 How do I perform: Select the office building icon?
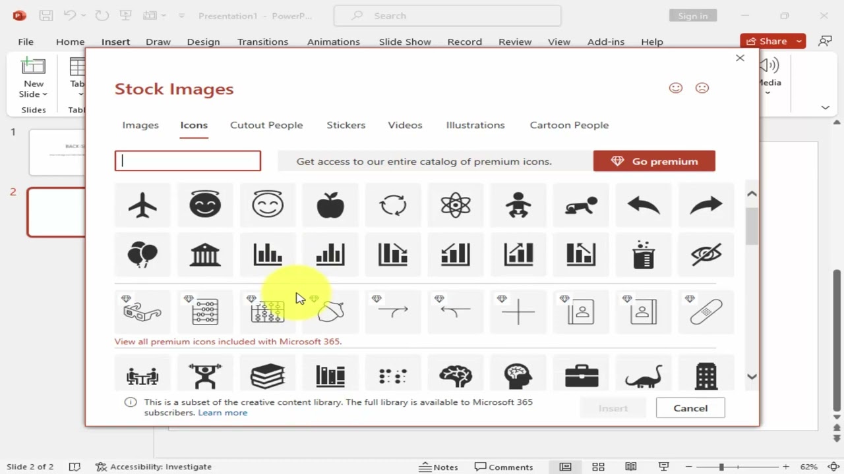706,376
